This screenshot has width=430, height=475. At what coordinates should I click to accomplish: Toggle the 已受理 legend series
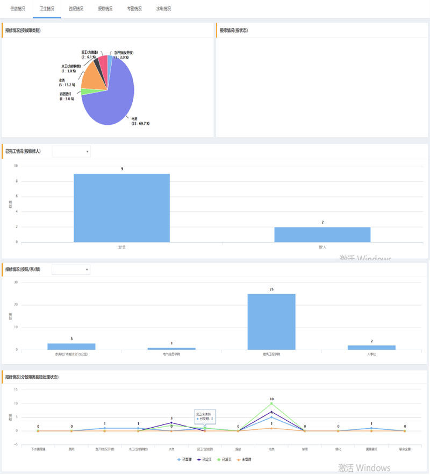187,459
